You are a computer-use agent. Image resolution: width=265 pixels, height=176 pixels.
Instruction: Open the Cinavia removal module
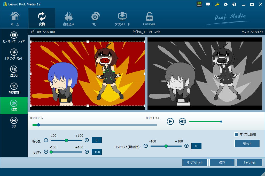click(149, 19)
